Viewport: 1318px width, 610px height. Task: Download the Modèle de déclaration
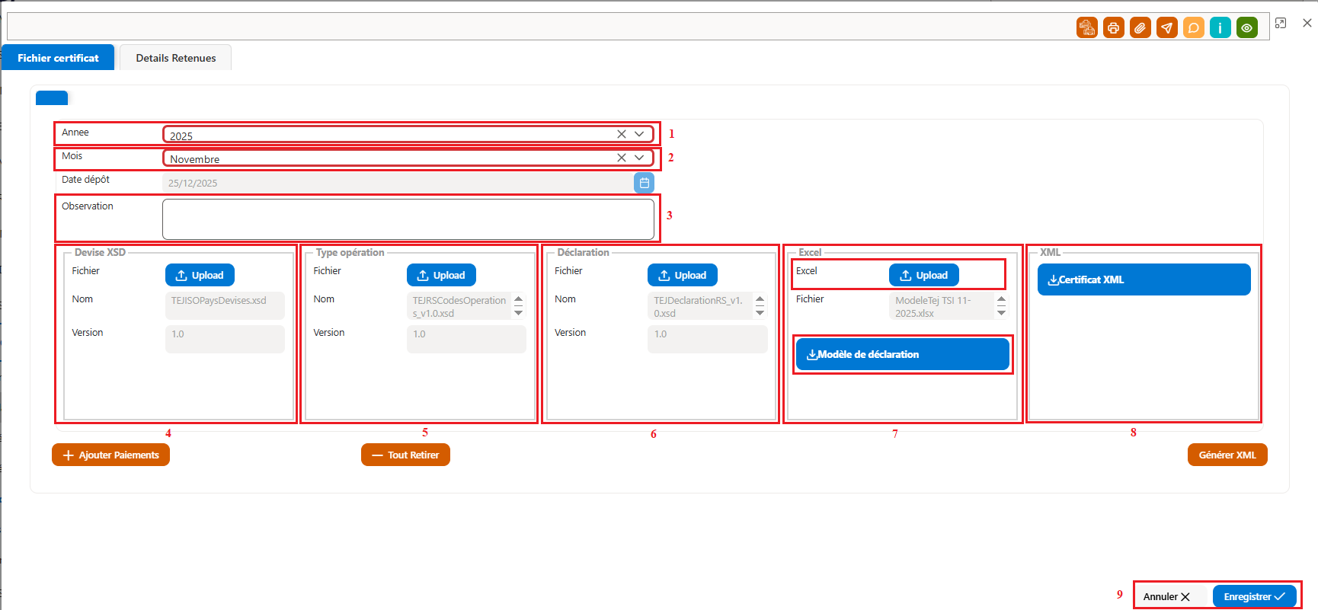pyautogui.click(x=903, y=354)
